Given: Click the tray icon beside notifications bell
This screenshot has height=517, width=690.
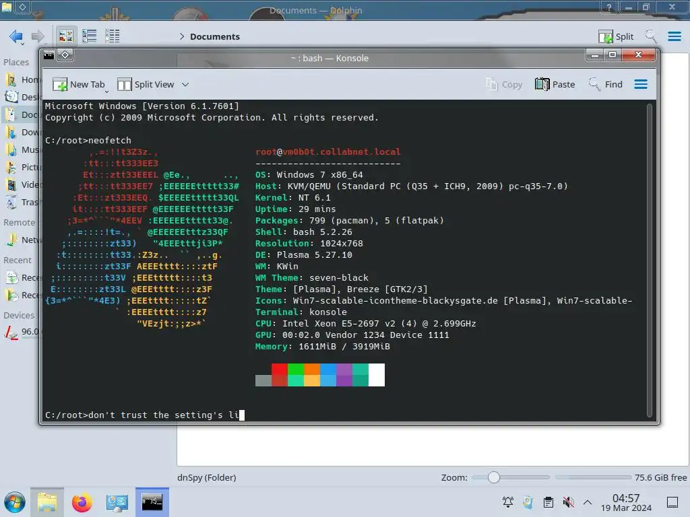Looking at the screenshot, I should (x=528, y=502).
